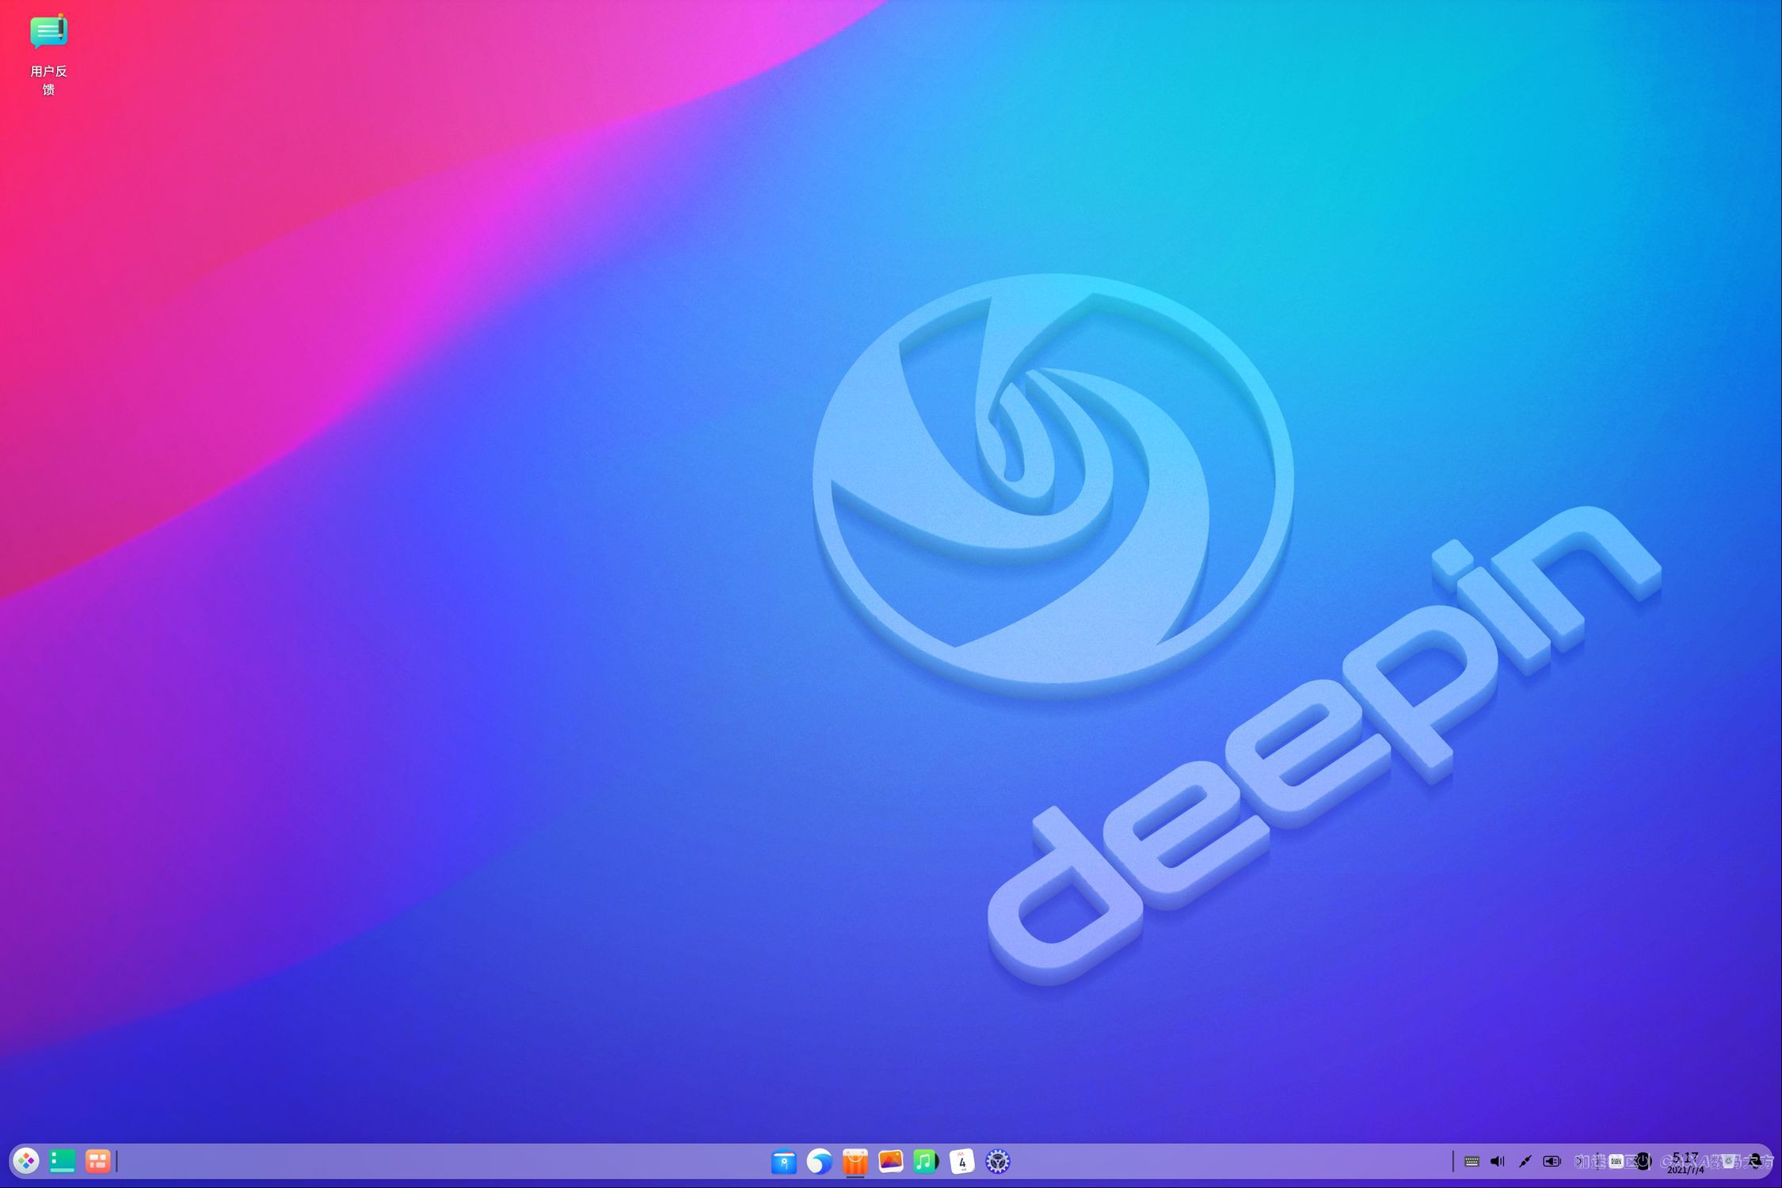Open the Calendar showing July 4

click(961, 1160)
